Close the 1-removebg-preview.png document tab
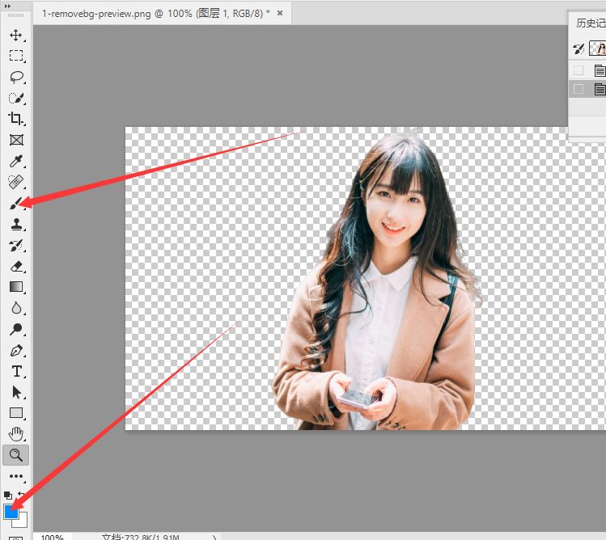 pos(280,14)
